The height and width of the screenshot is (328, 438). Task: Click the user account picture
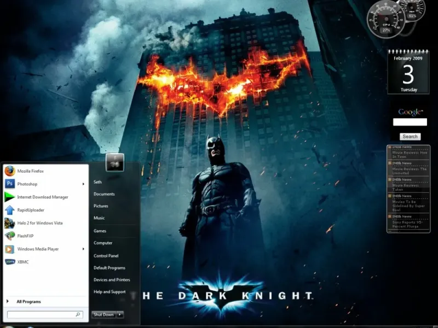(115, 162)
